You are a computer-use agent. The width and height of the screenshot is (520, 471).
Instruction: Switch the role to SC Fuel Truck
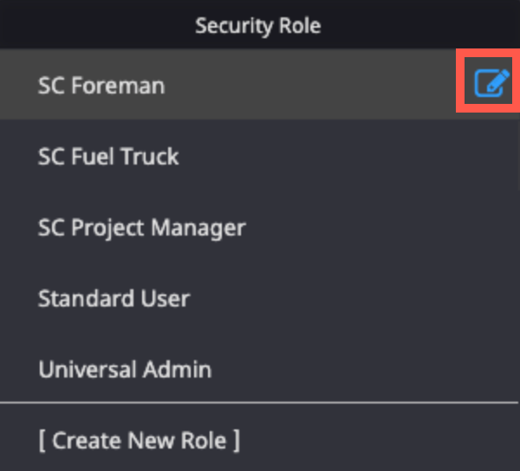pos(258,156)
